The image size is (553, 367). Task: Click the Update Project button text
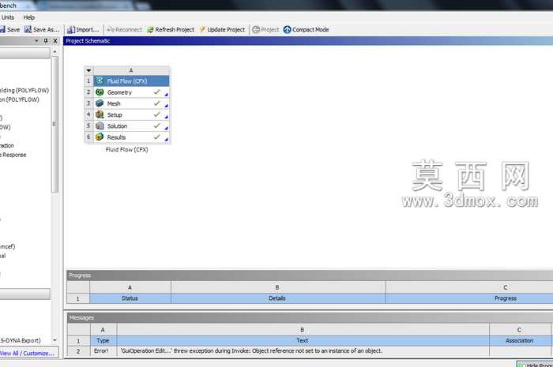[x=226, y=29]
